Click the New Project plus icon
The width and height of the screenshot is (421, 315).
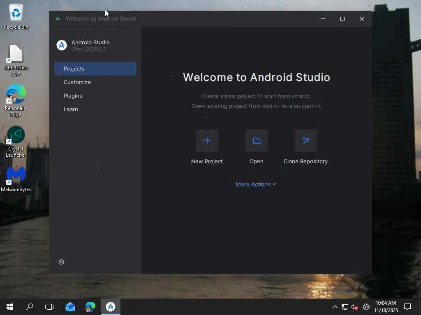[x=207, y=141]
